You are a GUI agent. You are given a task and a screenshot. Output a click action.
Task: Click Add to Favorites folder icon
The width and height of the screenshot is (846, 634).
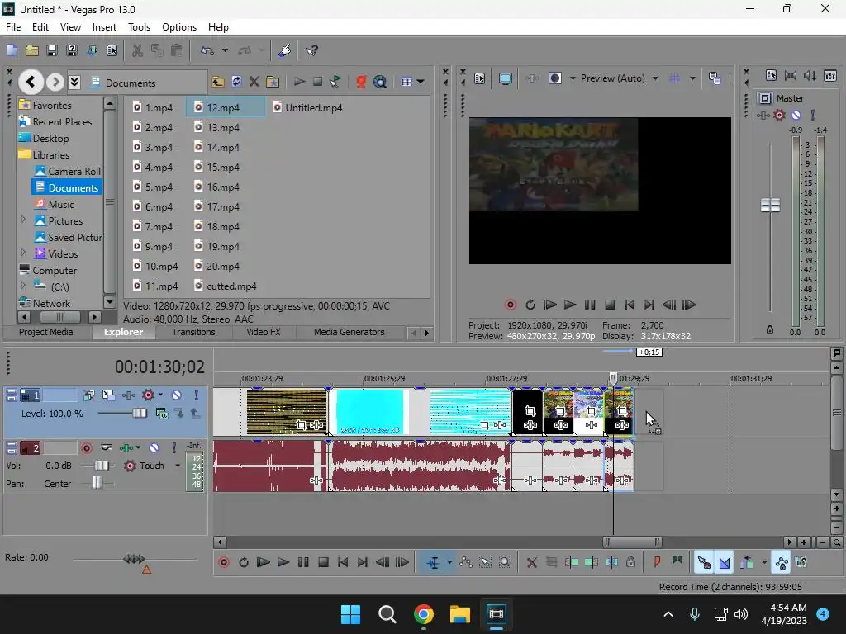point(273,82)
